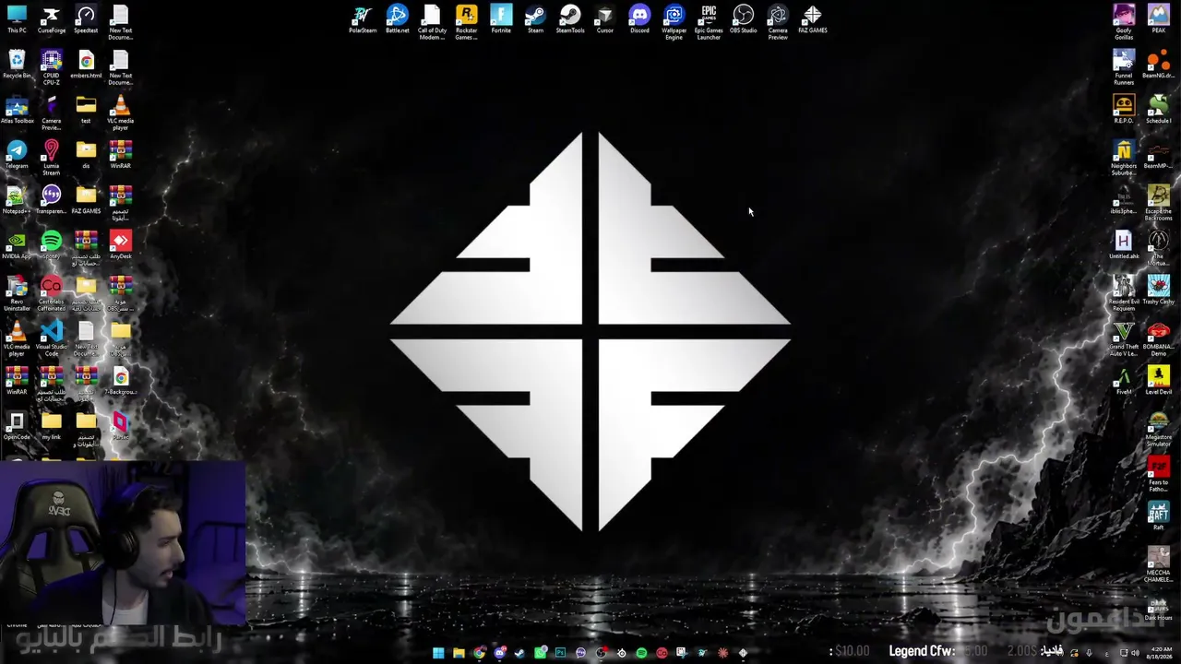Open File Explorer from the taskbar
The image size is (1181, 664).
[x=459, y=653]
